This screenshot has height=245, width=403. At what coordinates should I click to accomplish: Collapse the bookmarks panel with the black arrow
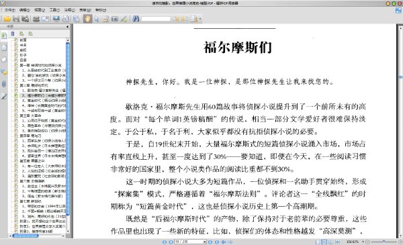(x=67, y=26)
